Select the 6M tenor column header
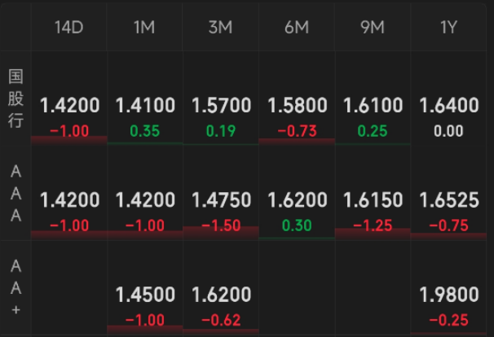The image size is (494, 337). pyautogui.click(x=296, y=27)
